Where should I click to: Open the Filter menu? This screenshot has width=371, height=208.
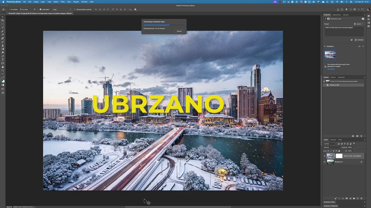click(x=63, y=2)
